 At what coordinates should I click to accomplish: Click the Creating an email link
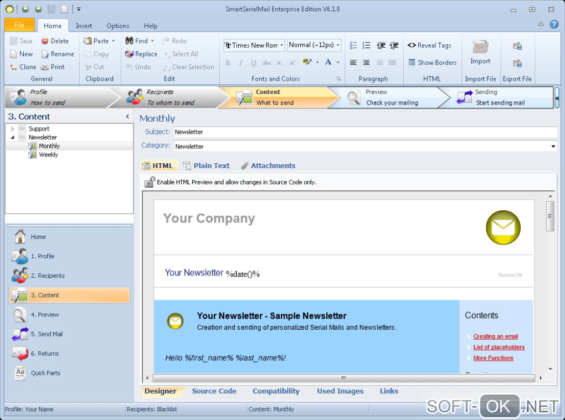(495, 336)
